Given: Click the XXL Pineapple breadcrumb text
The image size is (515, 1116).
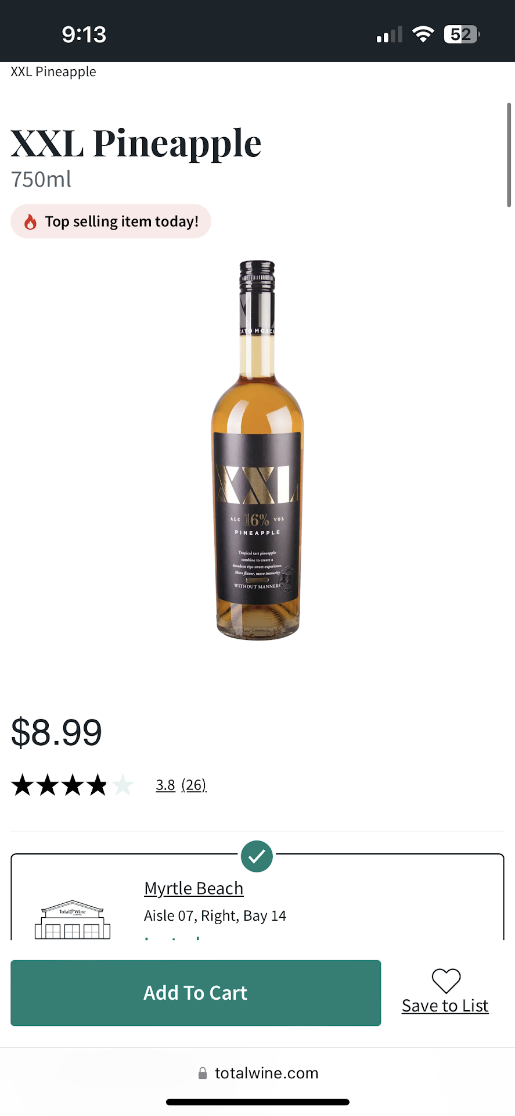Looking at the screenshot, I should [x=53, y=71].
